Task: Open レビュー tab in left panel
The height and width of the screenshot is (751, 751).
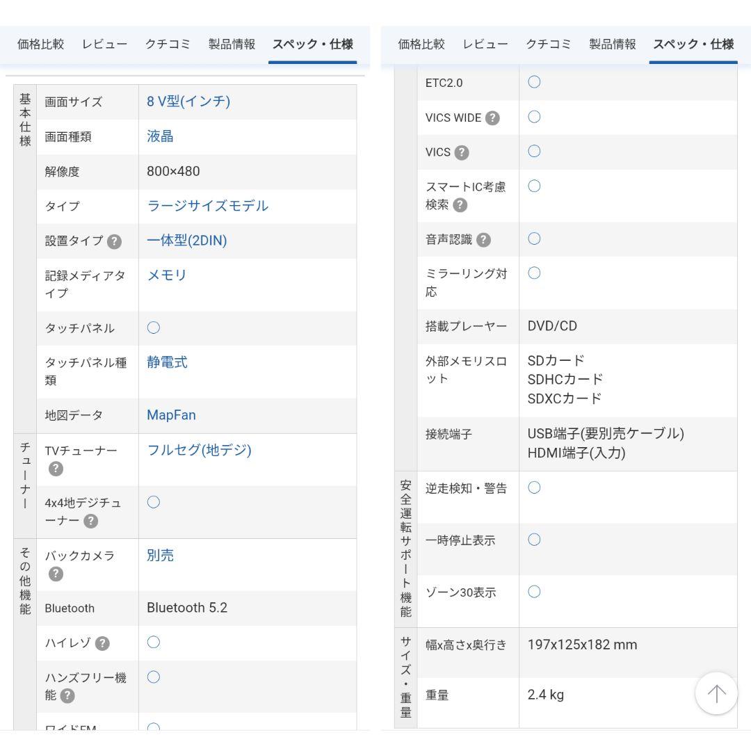Action: pyautogui.click(x=104, y=45)
